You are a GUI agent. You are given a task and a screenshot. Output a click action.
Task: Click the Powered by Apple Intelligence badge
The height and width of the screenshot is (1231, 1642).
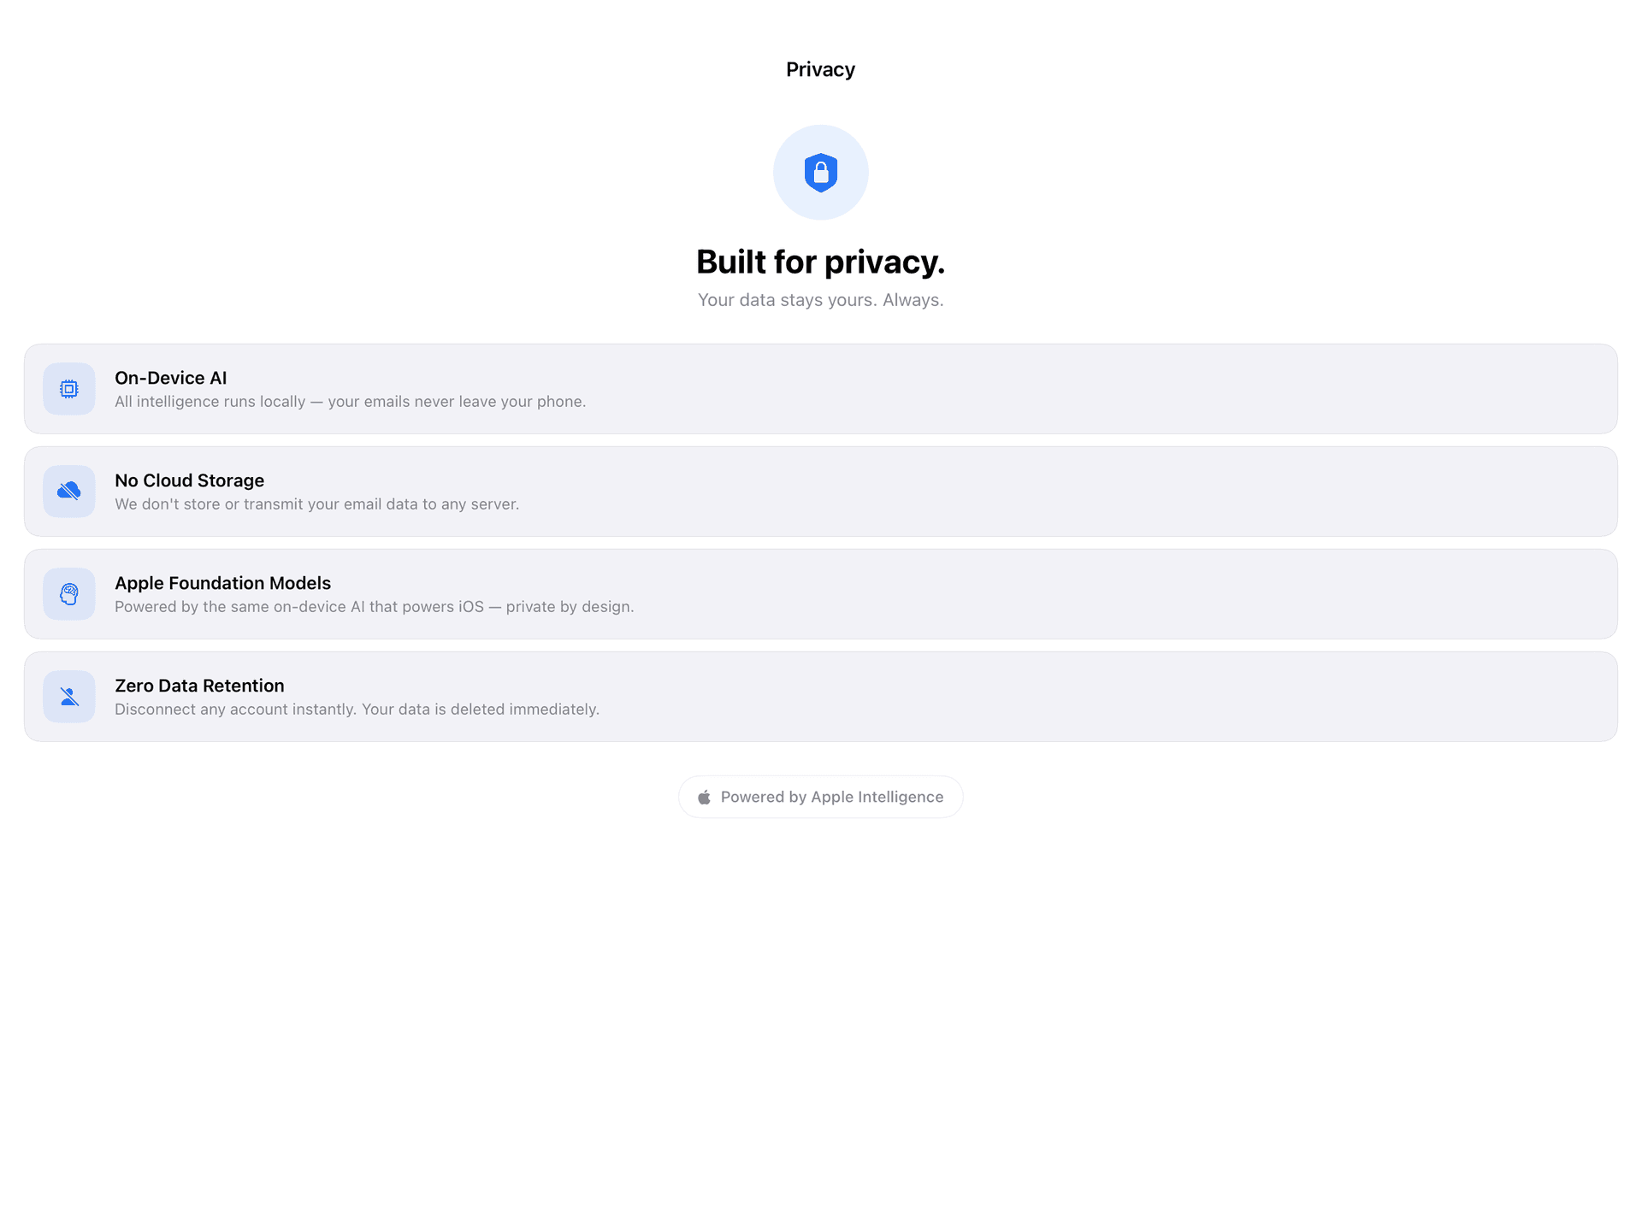tap(820, 796)
